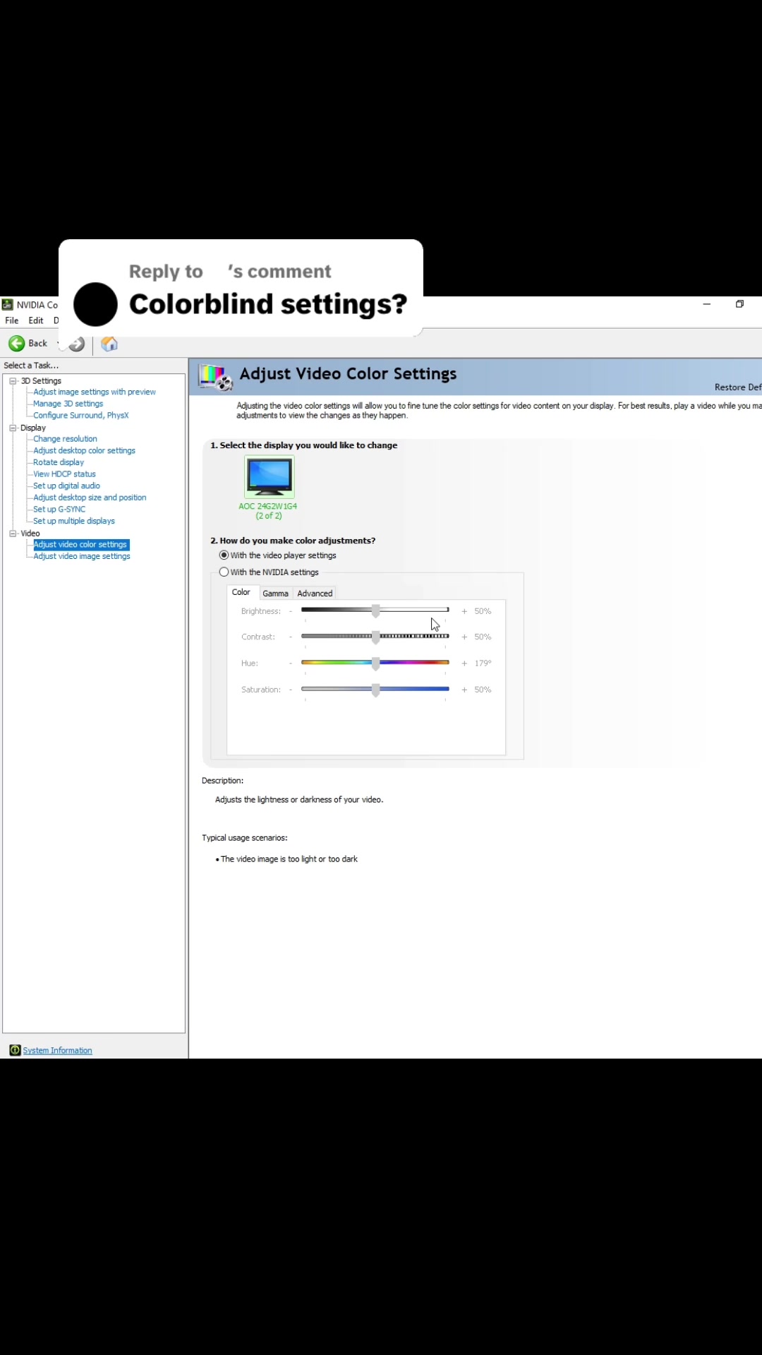Viewport: 762px width, 1355px height.
Task: Click the Home icon in toolbar
Action: 109,344
